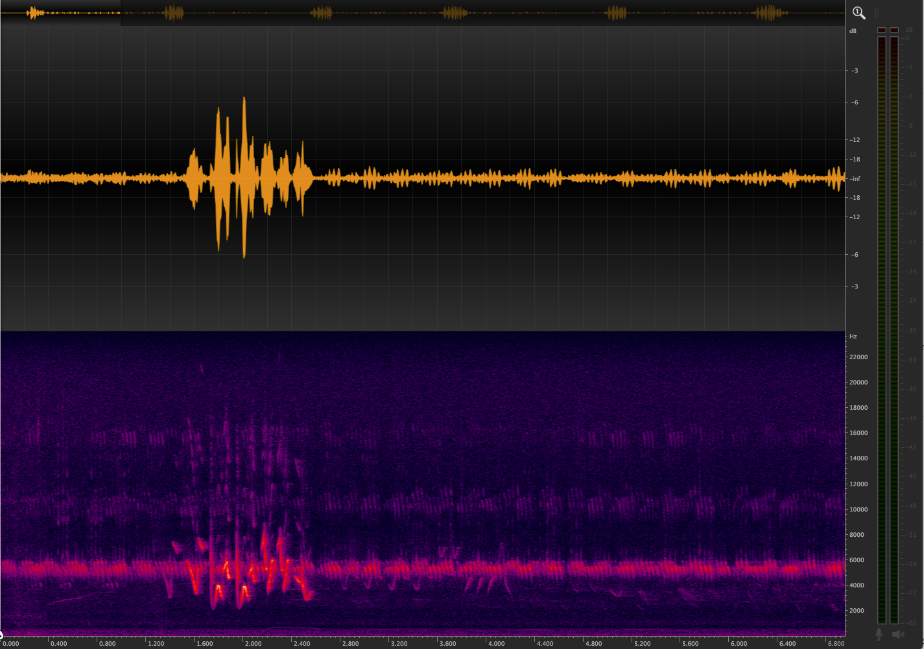Toggle the speaker playback meter
The image size is (924, 649).
pyautogui.click(x=897, y=635)
